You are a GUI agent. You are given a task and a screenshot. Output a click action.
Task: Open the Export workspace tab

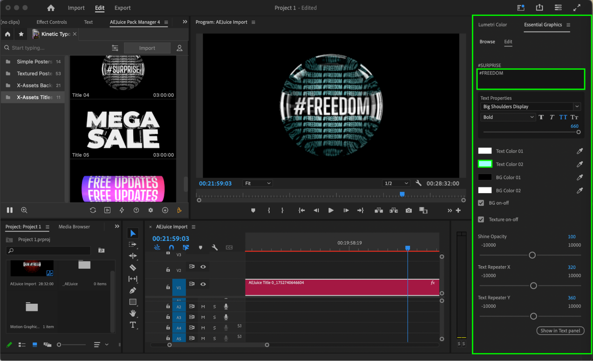pos(122,8)
